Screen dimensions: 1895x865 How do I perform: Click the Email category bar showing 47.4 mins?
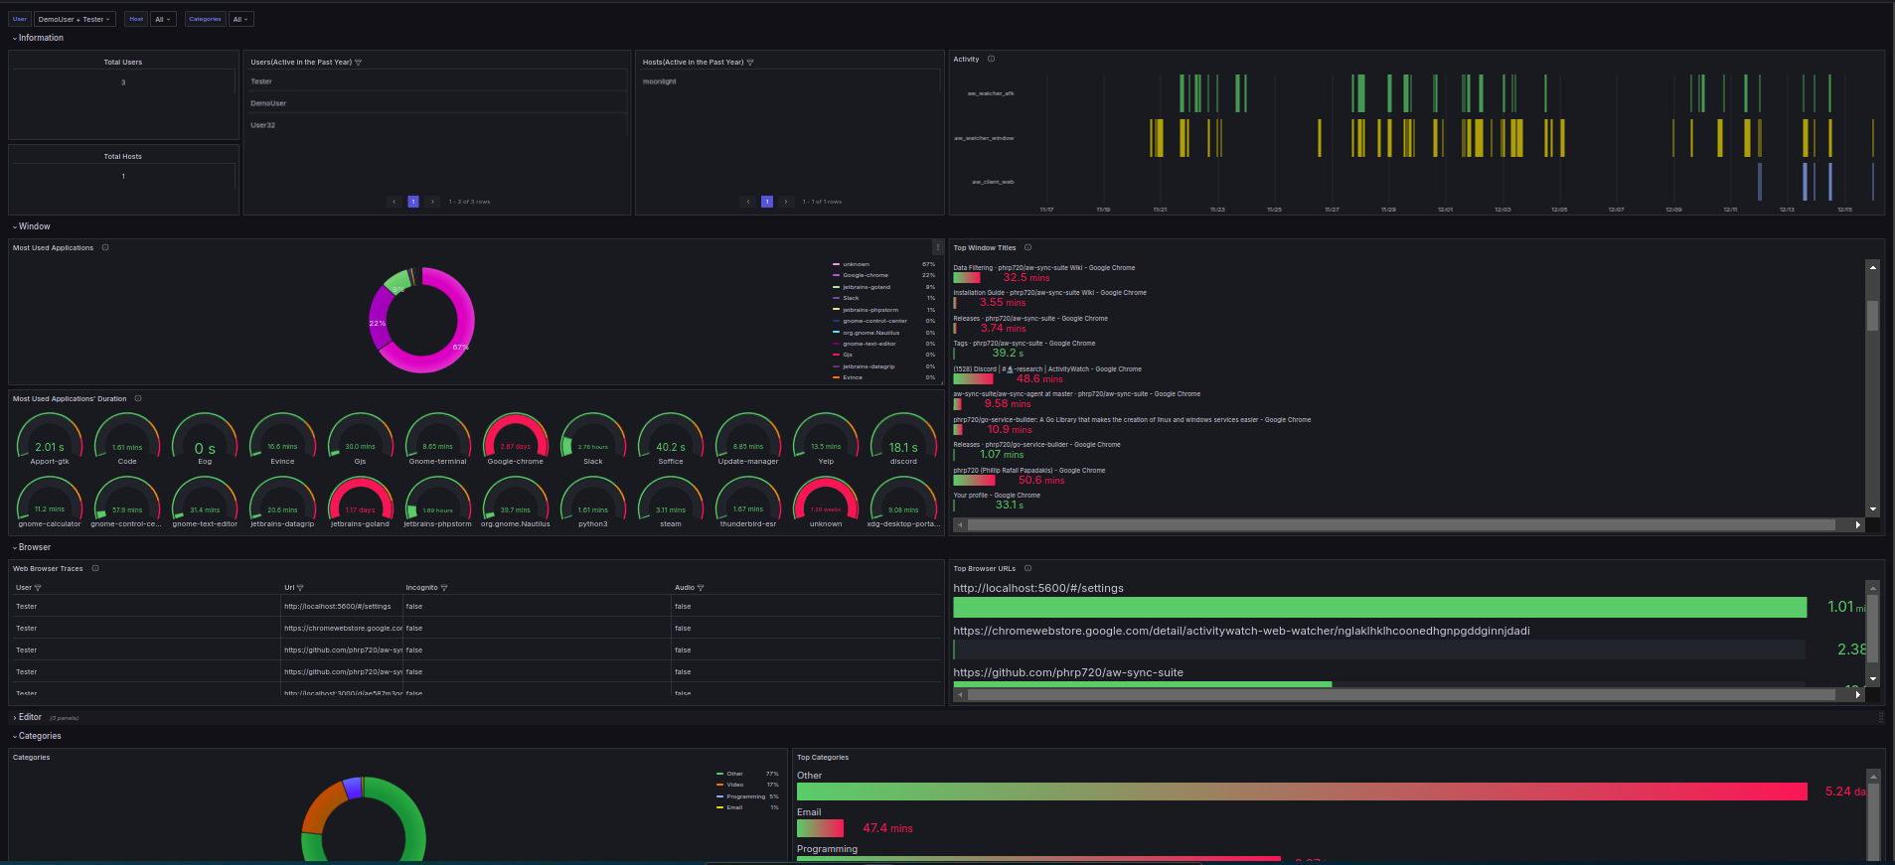tap(820, 828)
